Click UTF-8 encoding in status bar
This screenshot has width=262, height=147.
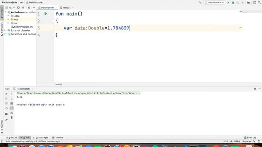click(237, 142)
